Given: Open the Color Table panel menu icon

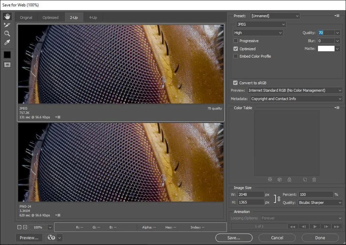Looking at the screenshot, I should [337, 108].
